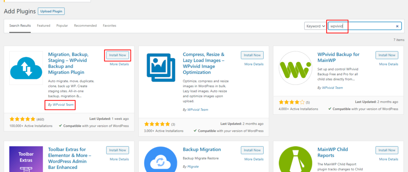408x172 pixels.
Task: Click WPvivid Team author link under MainWP plugin
Action: coord(333,88)
